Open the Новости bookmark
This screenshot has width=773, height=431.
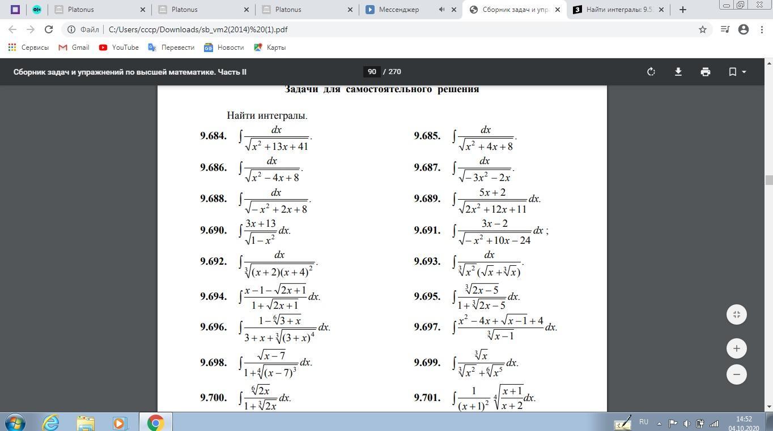pos(224,48)
